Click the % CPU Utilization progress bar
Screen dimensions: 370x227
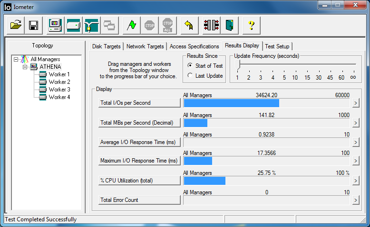(266, 181)
